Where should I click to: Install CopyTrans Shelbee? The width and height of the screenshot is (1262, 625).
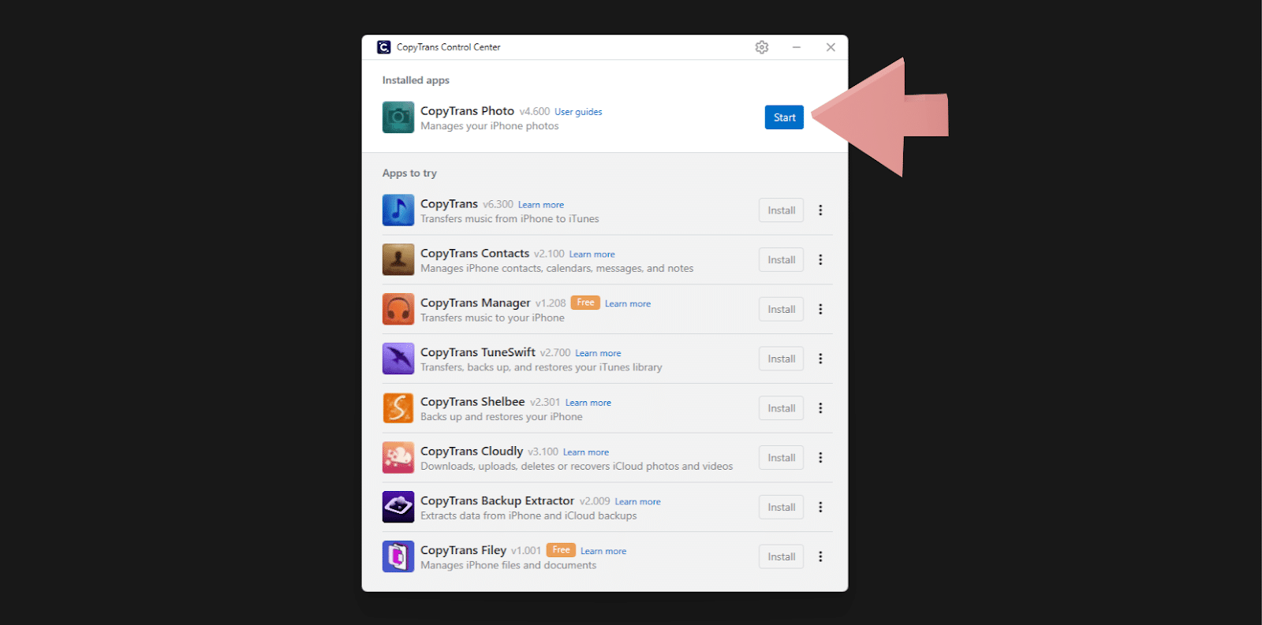pos(781,408)
